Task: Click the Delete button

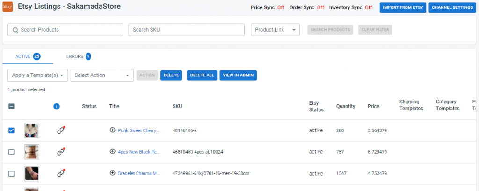Action: click(x=171, y=75)
